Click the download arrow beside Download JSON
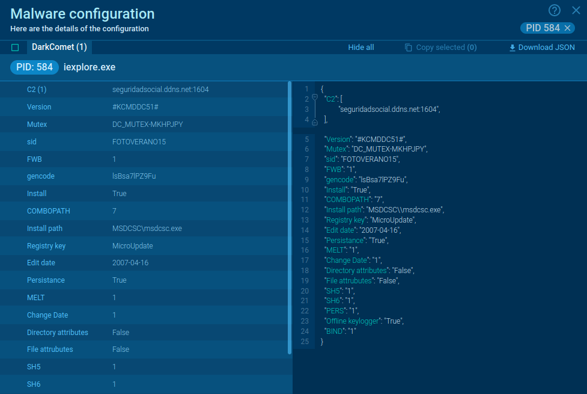Image resolution: width=587 pixels, height=394 pixels. coord(511,47)
